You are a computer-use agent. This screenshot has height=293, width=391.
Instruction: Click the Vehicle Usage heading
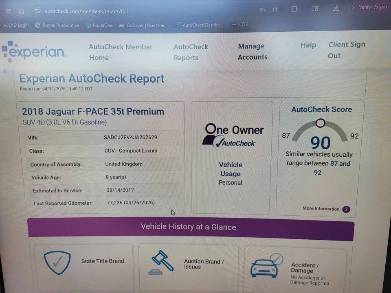click(231, 169)
